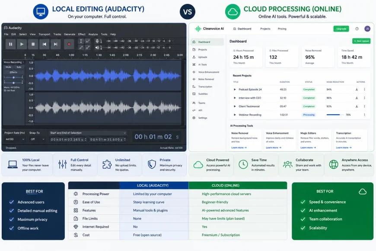Choose the tool below the Envelope tool
This screenshot has height=251, width=376.
[x=88, y=48]
